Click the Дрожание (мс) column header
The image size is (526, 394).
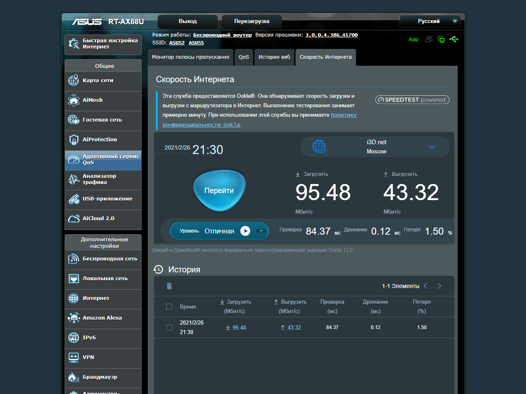(x=375, y=306)
